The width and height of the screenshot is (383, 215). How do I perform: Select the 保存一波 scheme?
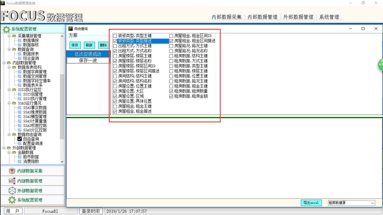point(88,60)
